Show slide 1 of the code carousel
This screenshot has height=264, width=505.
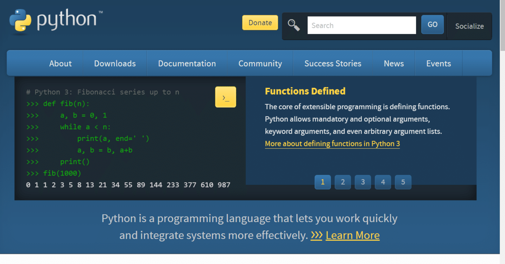pyautogui.click(x=323, y=182)
